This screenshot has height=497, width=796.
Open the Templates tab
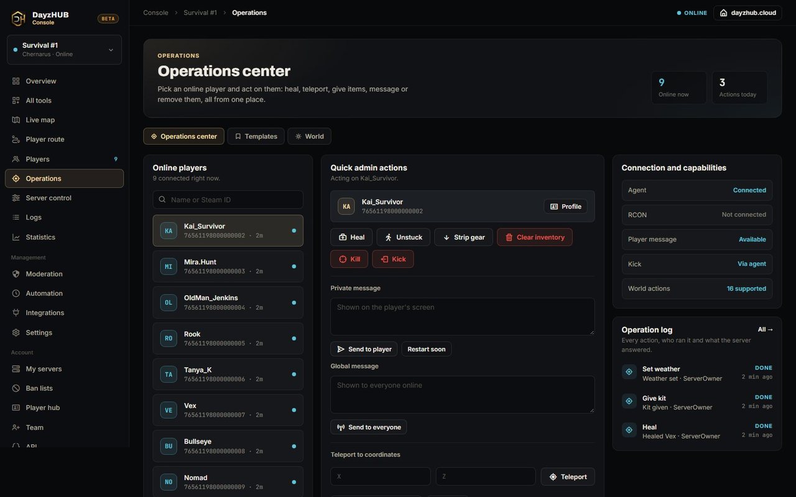pyautogui.click(x=256, y=137)
